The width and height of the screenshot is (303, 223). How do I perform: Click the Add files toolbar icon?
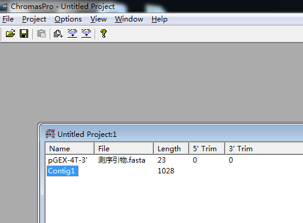point(58,33)
